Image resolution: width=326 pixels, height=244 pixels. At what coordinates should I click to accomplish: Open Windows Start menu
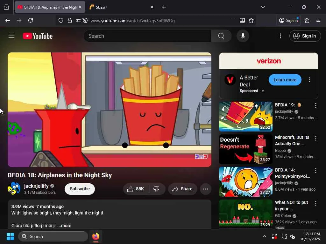pos(10,236)
